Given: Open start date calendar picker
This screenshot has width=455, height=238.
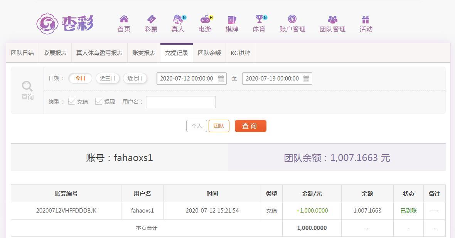Looking at the screenshot, I should [221, 78].
